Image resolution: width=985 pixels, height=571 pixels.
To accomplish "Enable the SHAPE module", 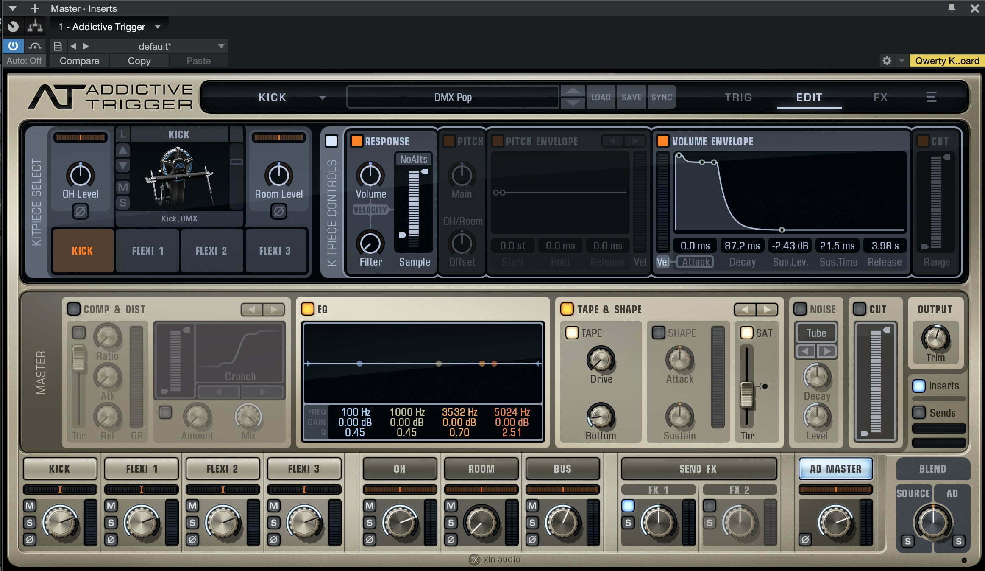I will 658,333.
